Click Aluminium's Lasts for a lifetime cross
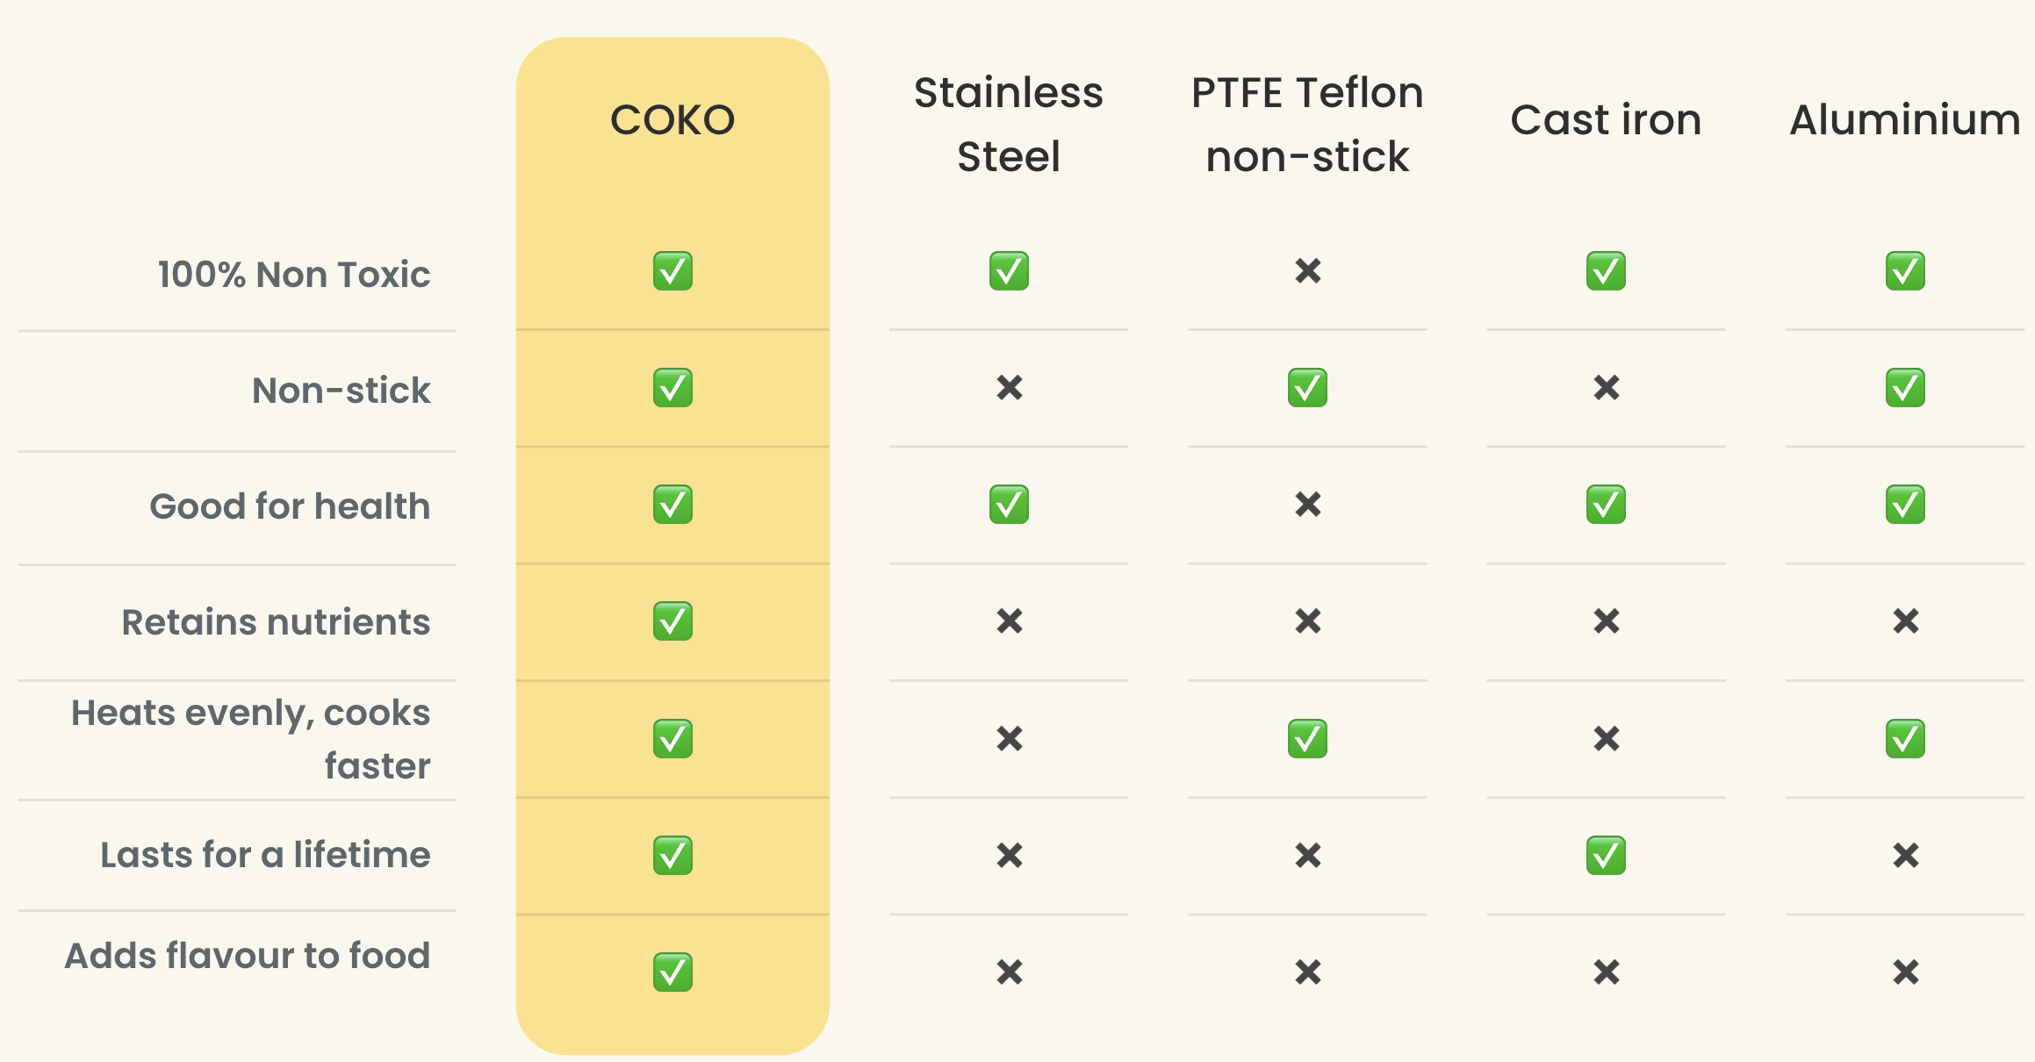 click(x=1906, y=856)
